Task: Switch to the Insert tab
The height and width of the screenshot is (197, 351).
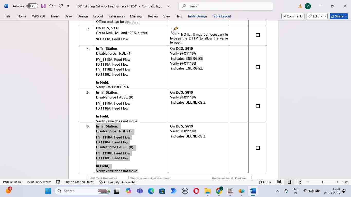Action: point(55,16)
